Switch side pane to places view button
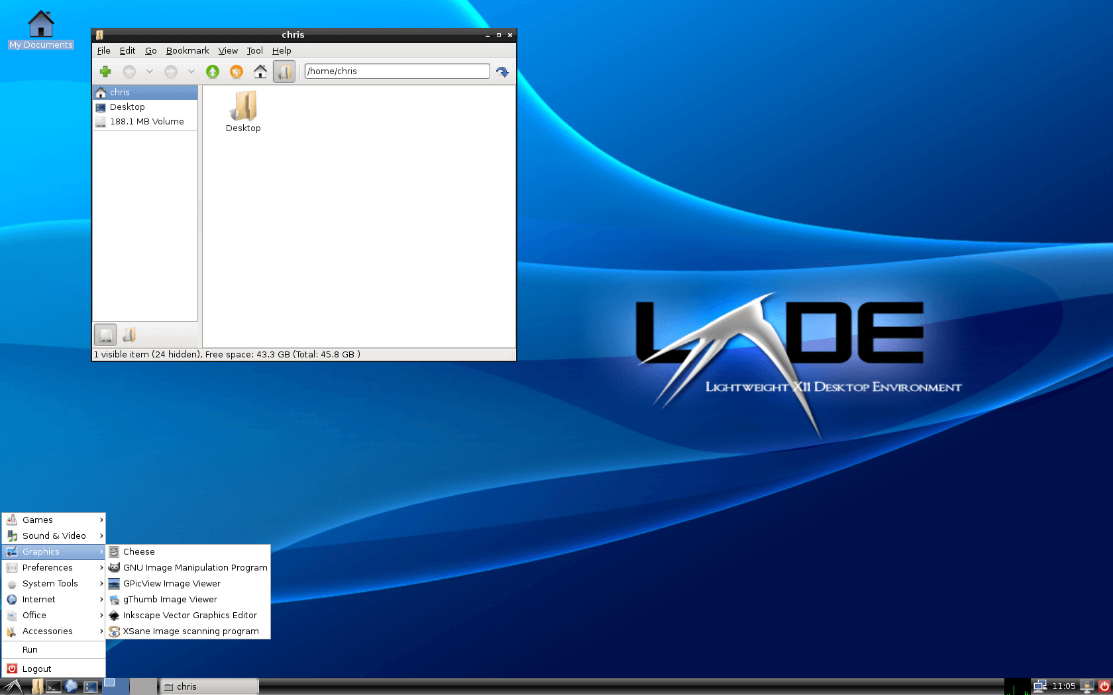 pyautogui.click(x=105, y=335)
